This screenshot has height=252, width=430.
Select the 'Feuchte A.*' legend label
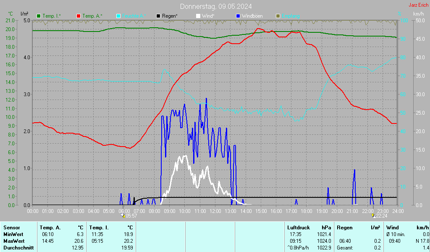[x=134, y=16]
